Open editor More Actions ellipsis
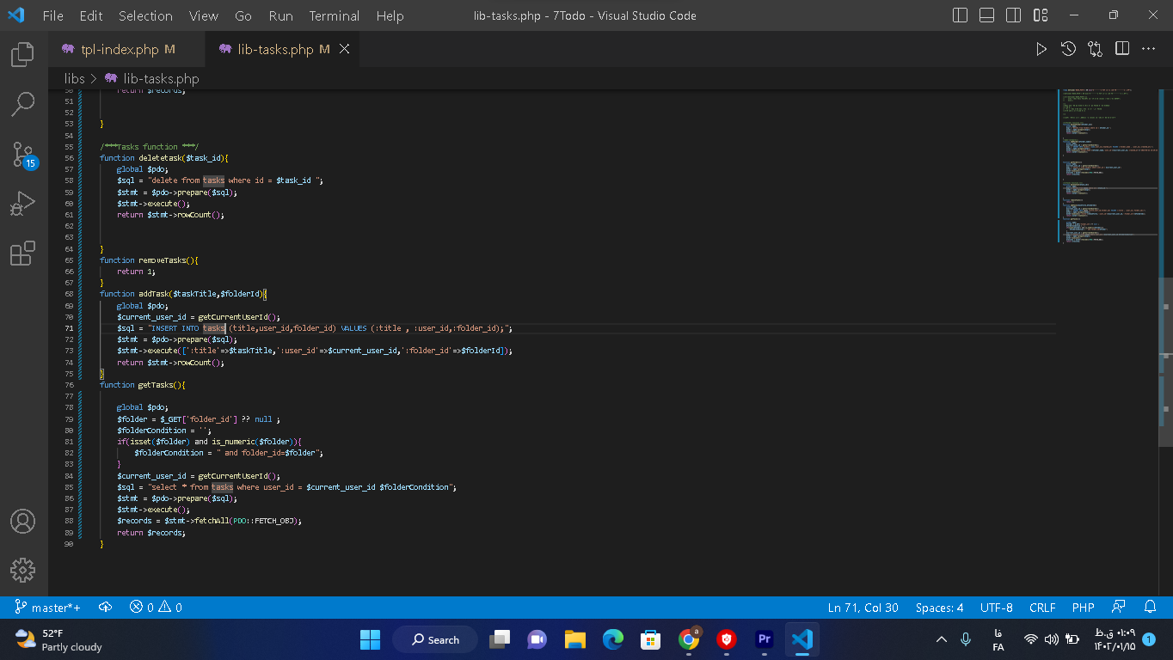 1149,50
